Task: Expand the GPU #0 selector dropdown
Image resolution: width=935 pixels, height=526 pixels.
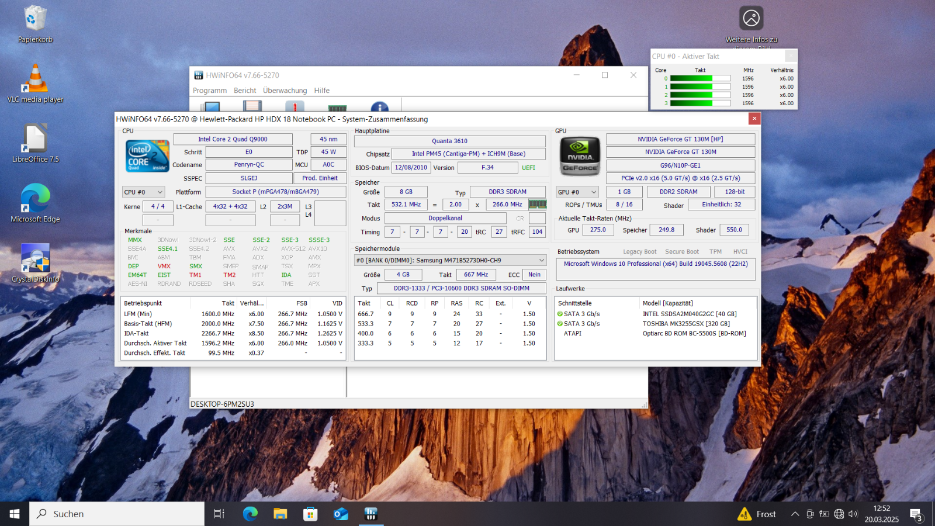Action: click(577, 192)
